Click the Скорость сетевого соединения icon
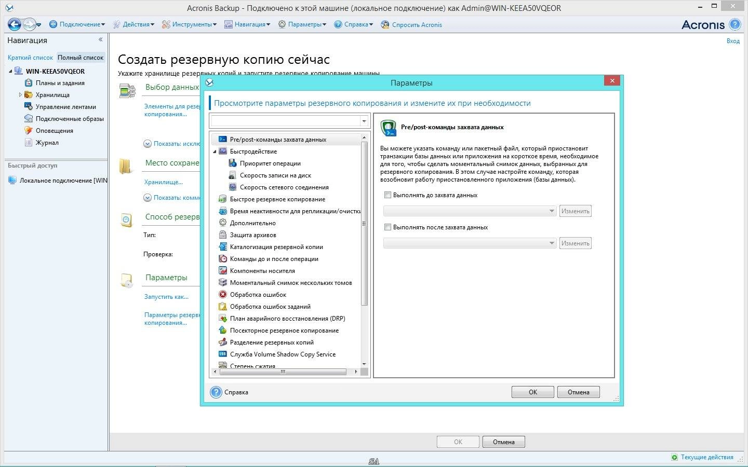This screenshot has width=748, height=467. pos(232,187)
